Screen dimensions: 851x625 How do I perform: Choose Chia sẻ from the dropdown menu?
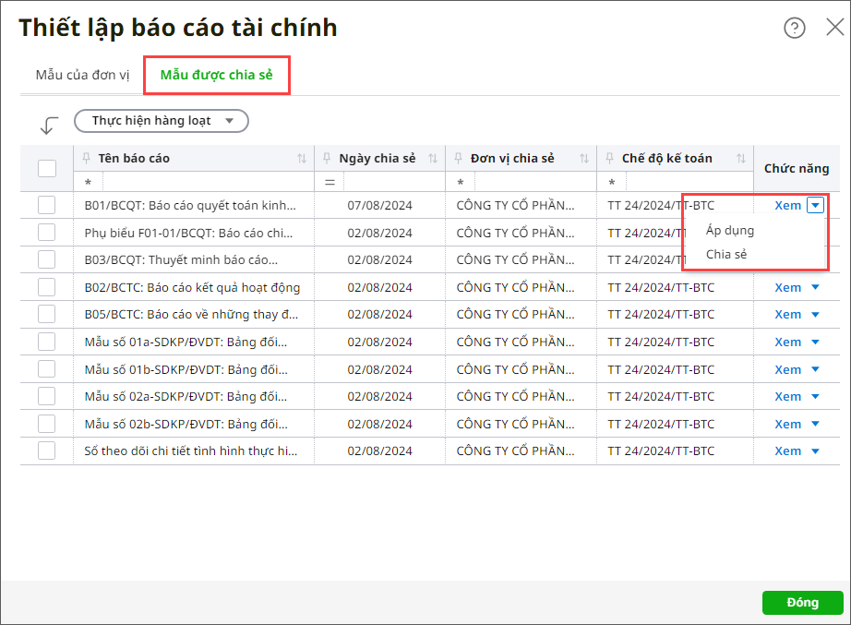point(726,254)
